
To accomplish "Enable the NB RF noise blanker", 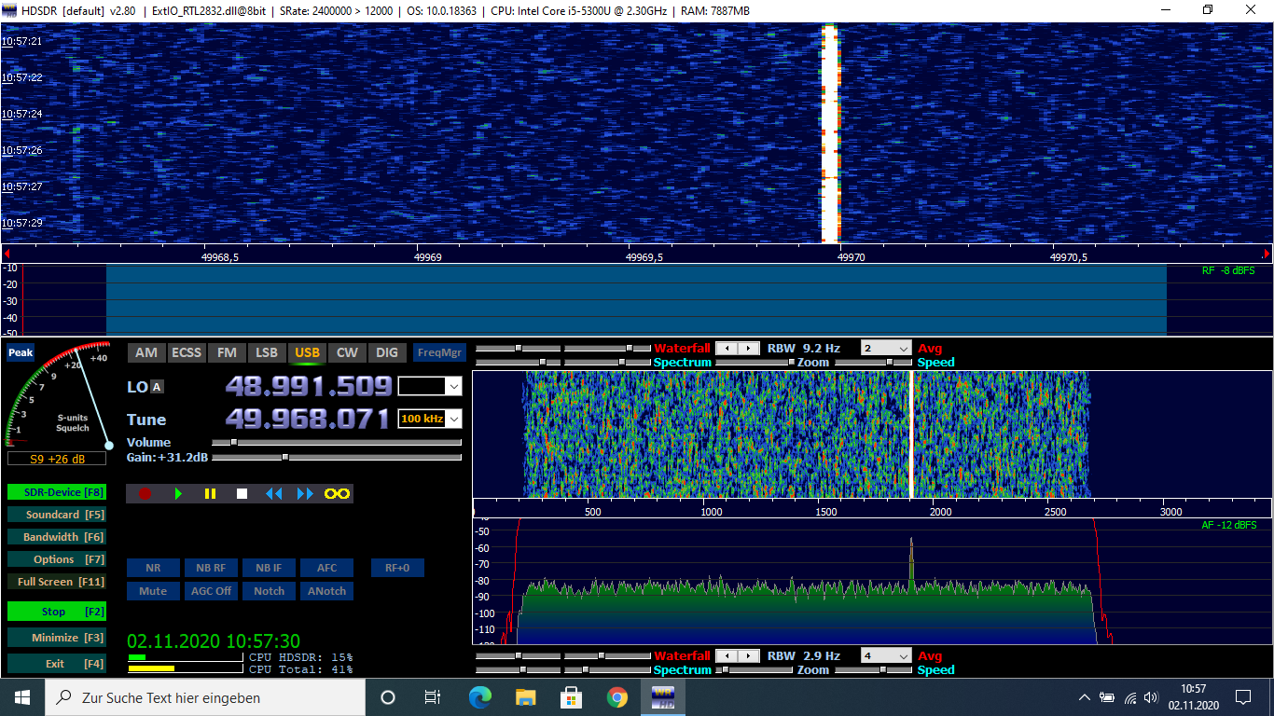I will [211, 568].
